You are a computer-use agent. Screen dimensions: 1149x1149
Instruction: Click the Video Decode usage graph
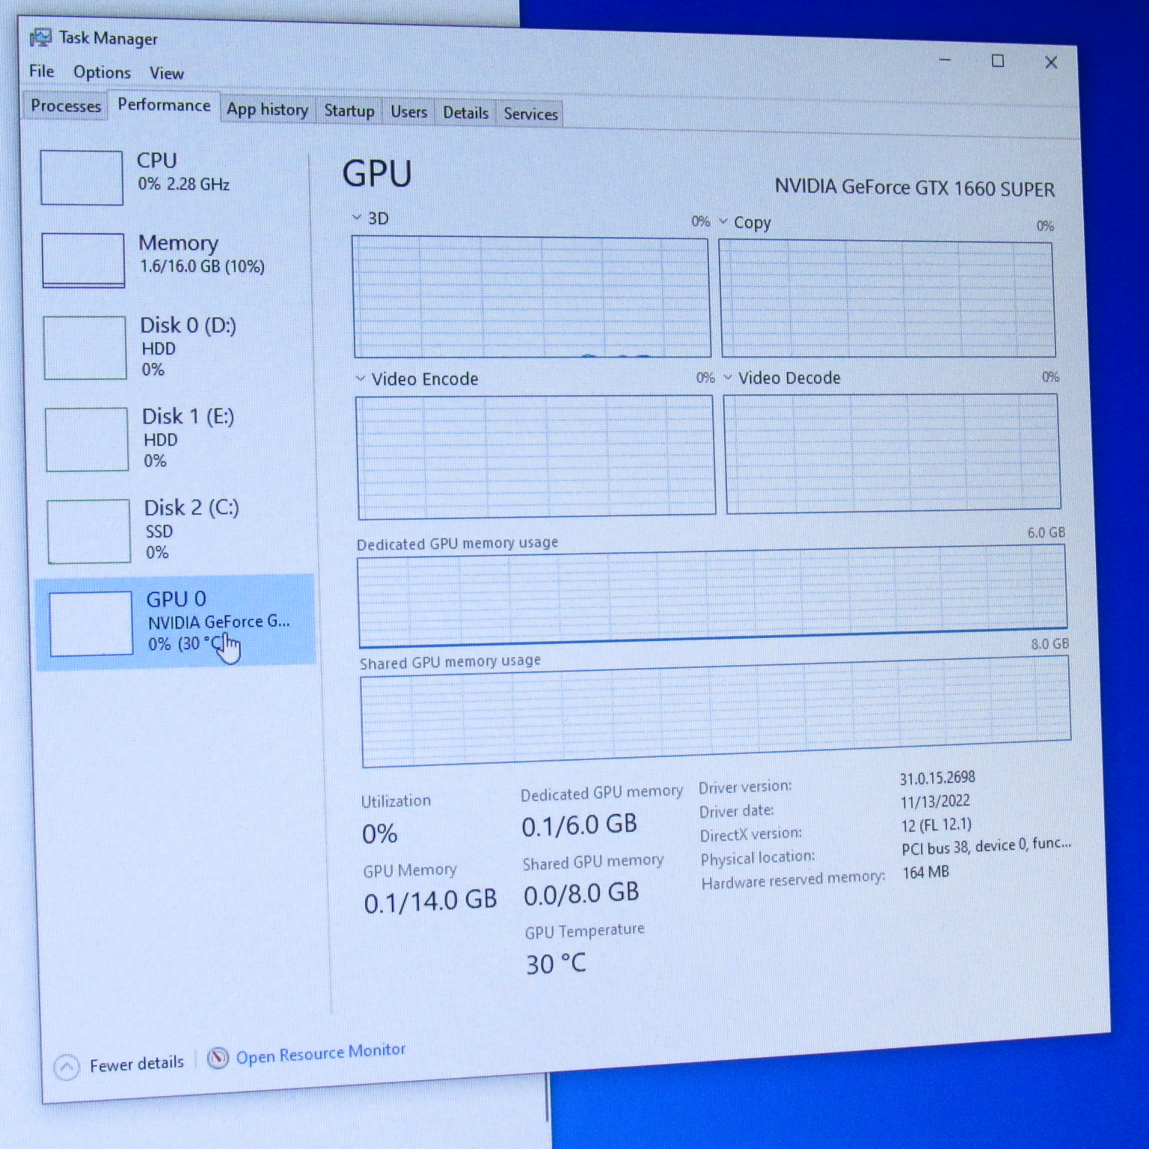click(892, 454)
